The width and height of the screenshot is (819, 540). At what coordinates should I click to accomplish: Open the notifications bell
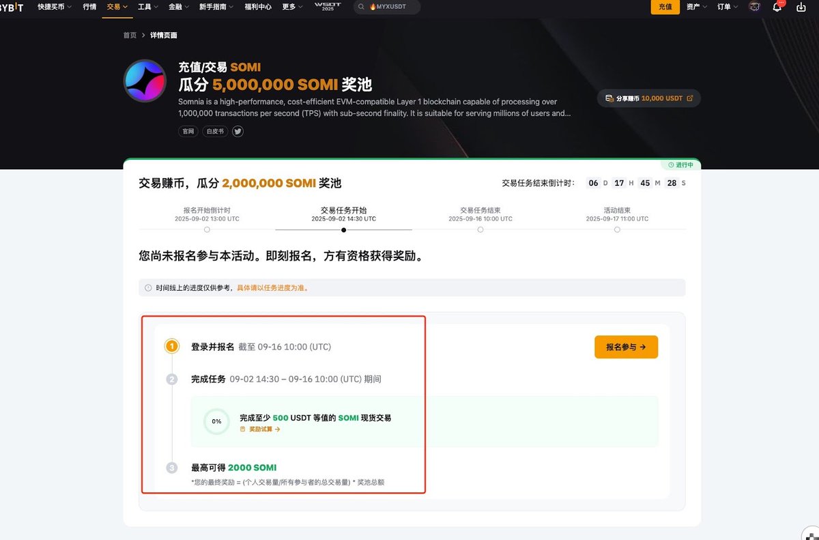point(777,7)
